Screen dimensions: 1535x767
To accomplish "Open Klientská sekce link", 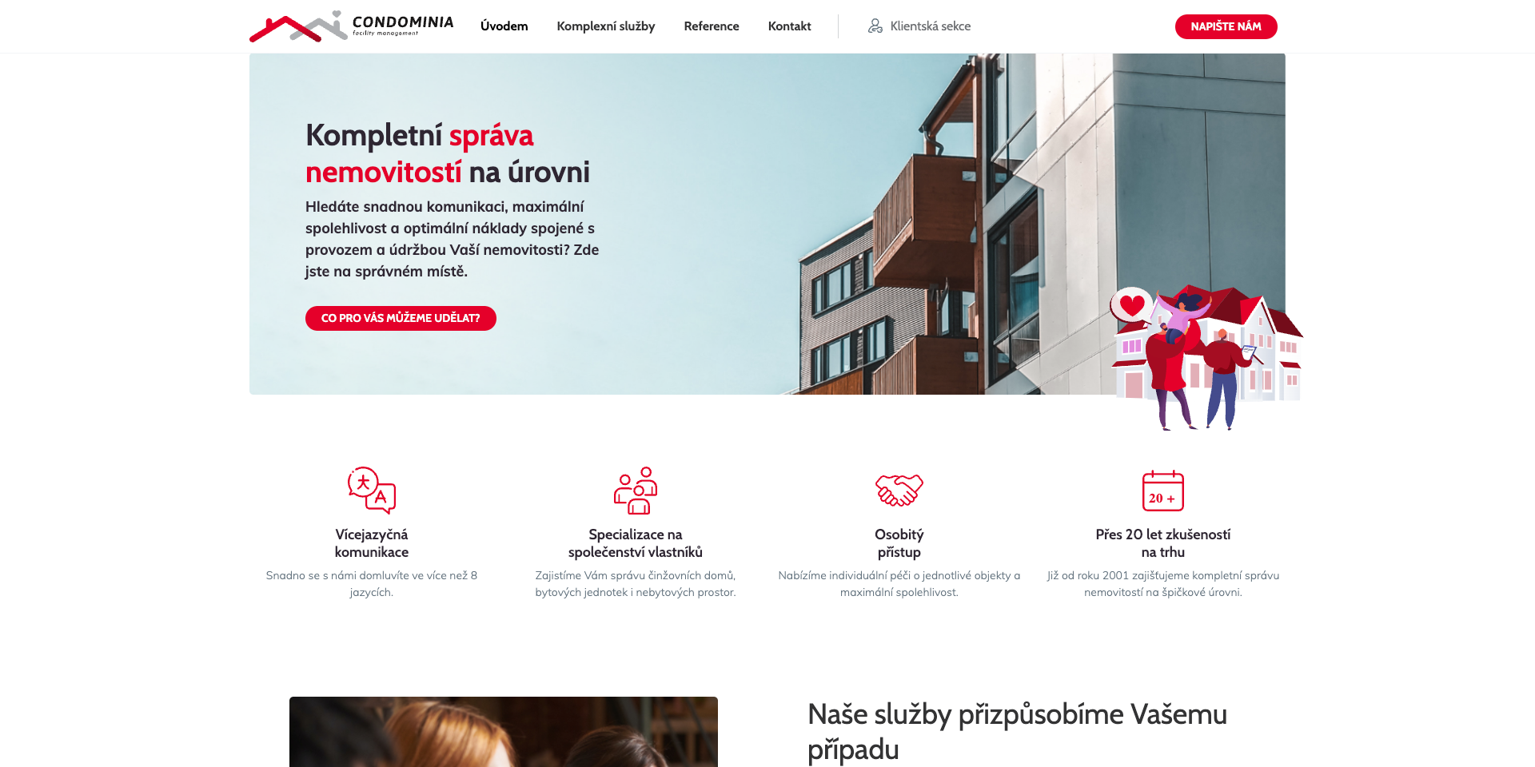I will [919, 26].
